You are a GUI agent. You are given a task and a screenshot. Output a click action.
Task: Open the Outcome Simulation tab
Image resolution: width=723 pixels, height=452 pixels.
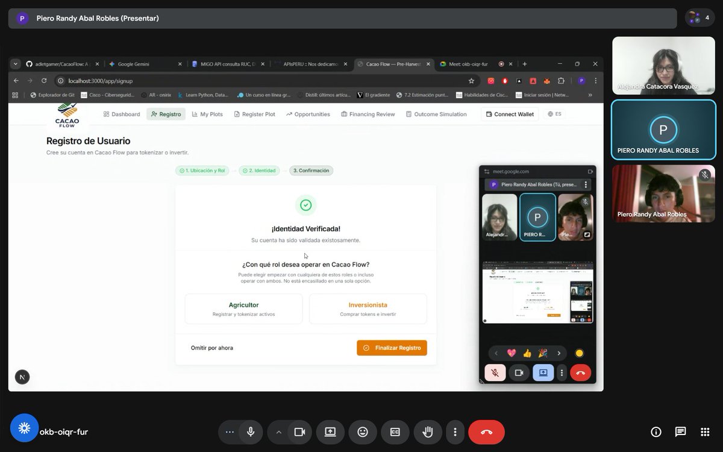pos(436,114)
